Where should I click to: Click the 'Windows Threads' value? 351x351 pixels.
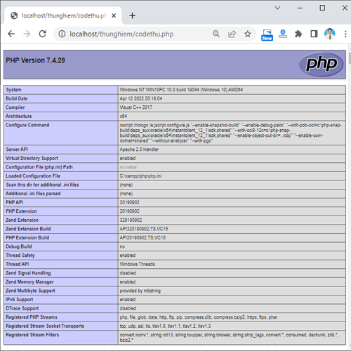(x=138, y=264)
